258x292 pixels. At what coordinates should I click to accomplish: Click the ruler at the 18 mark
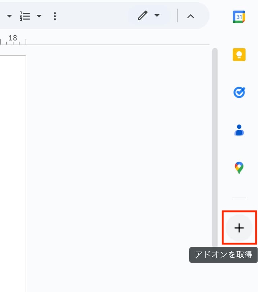click(x=13, y=38)
